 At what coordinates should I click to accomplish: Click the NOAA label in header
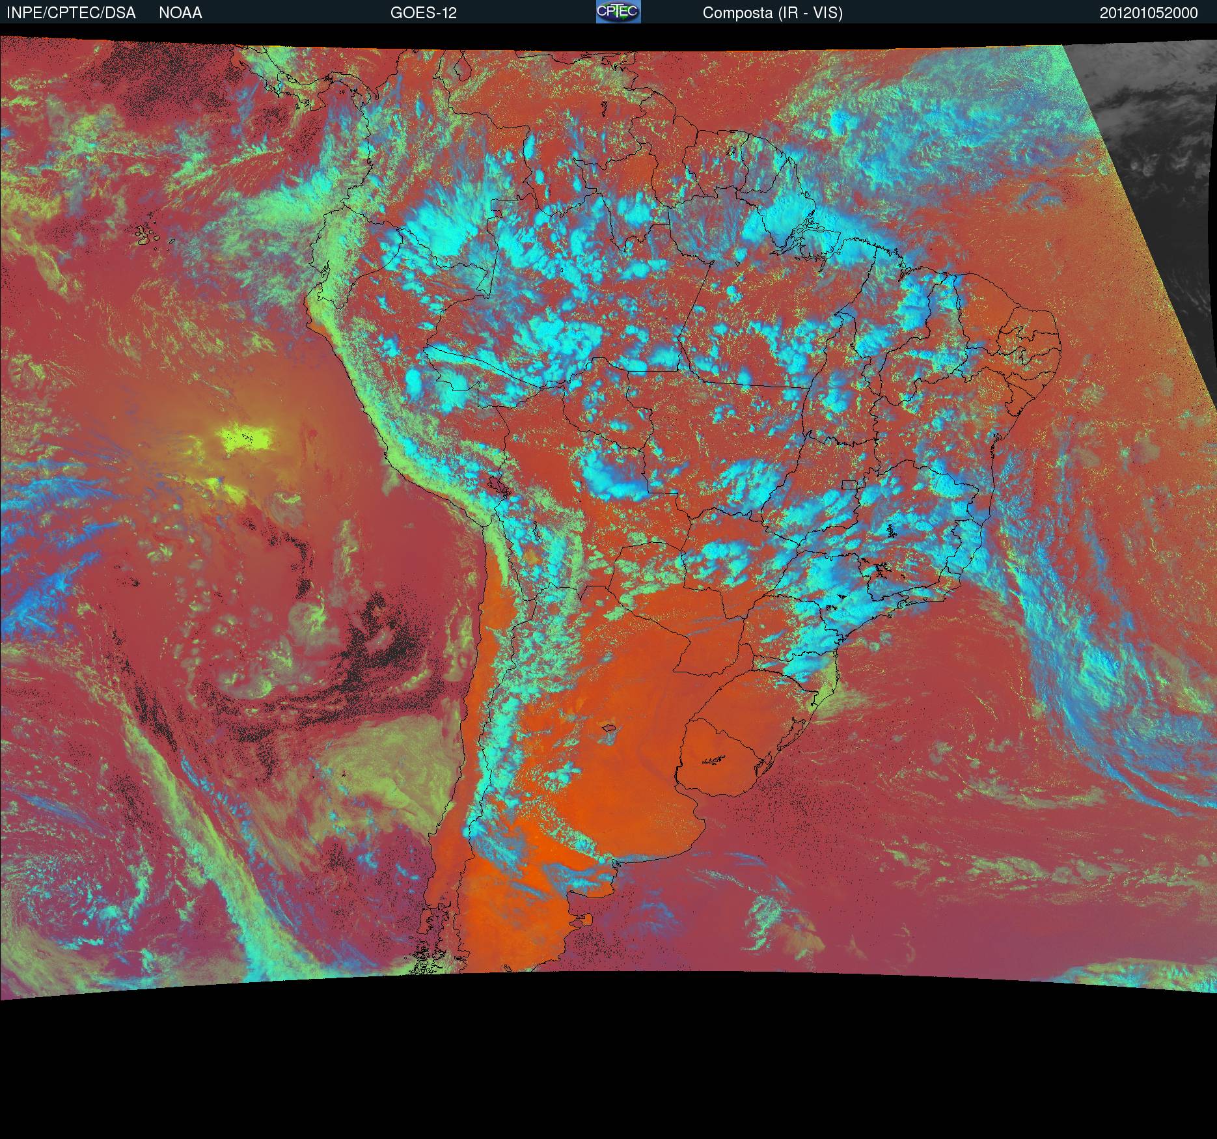[180, 13]
